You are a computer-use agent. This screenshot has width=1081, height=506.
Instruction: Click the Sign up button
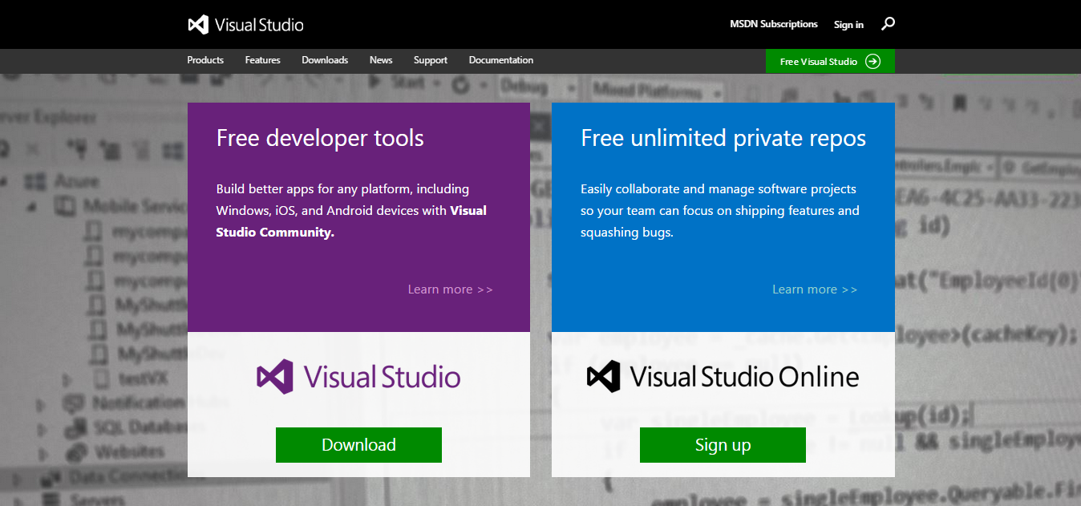[x=723, y=444]
